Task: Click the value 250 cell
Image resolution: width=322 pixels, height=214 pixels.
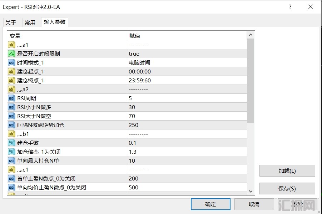Action: point(187,125)
